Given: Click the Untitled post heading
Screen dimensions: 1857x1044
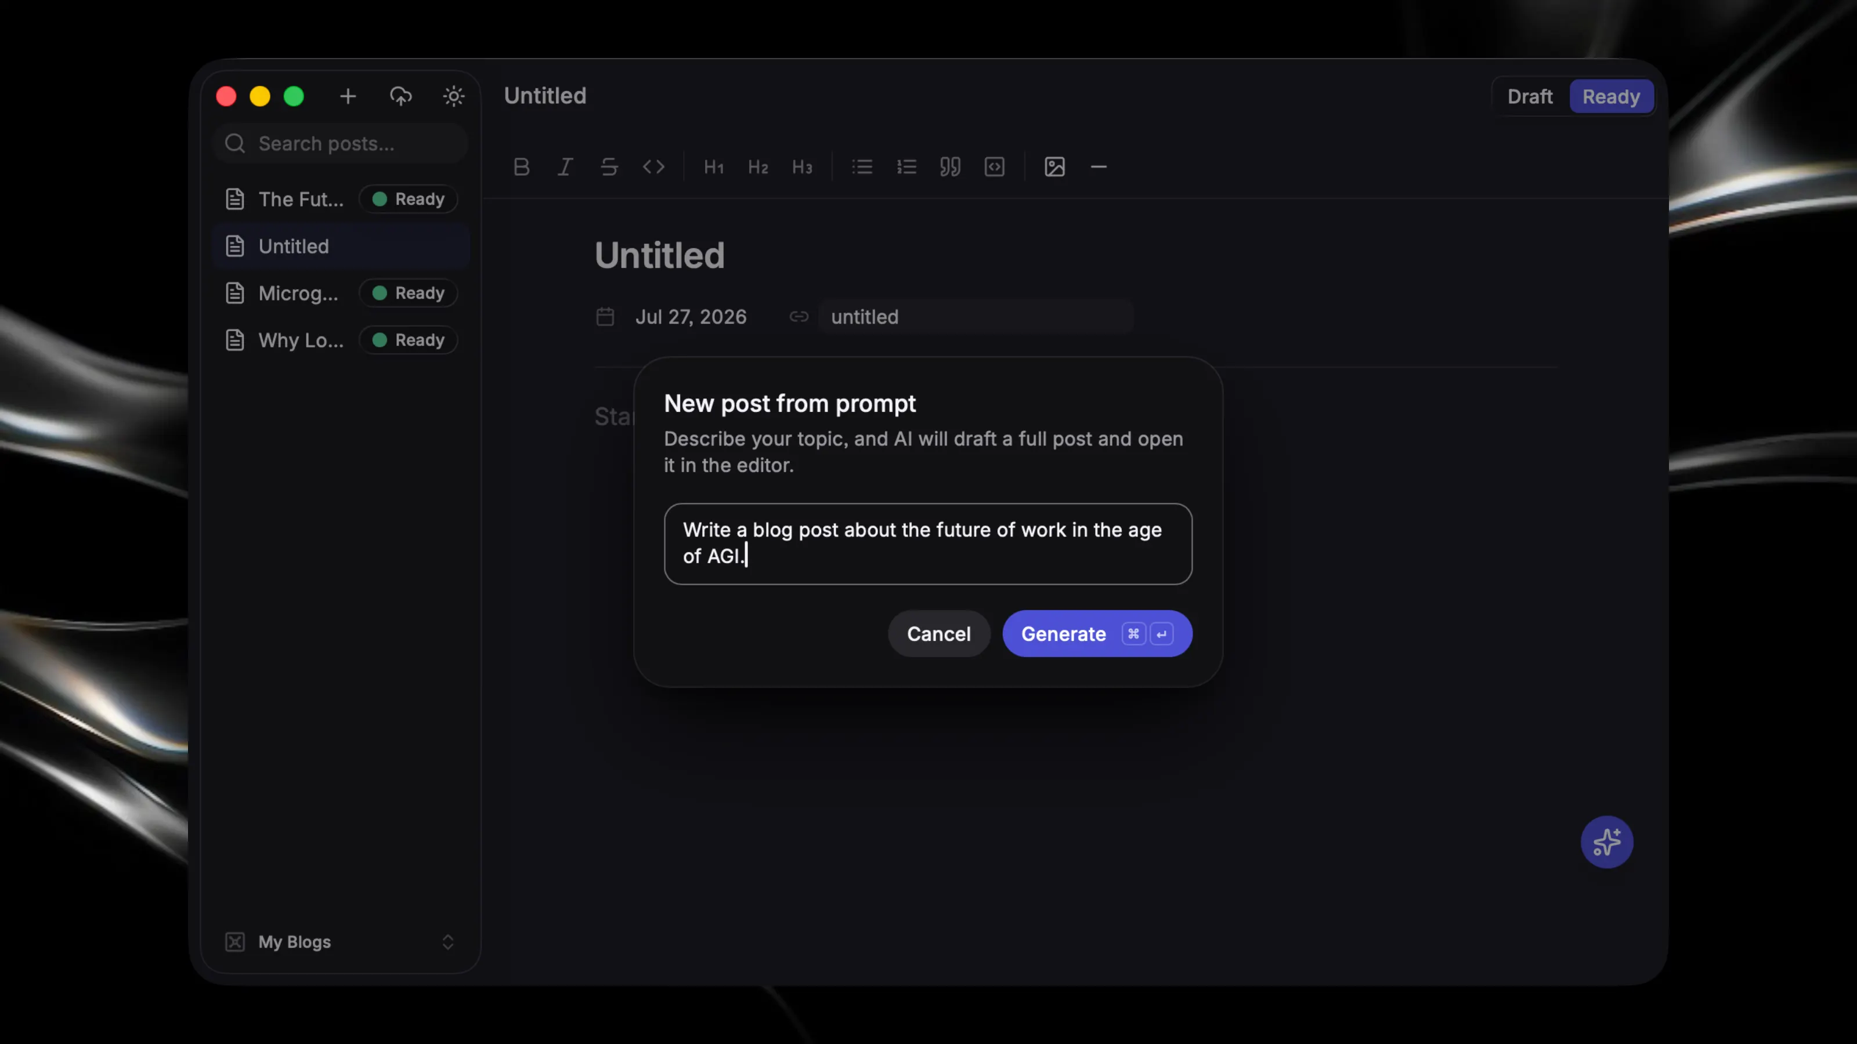Looking at the screenshot, I should (660, 255).
